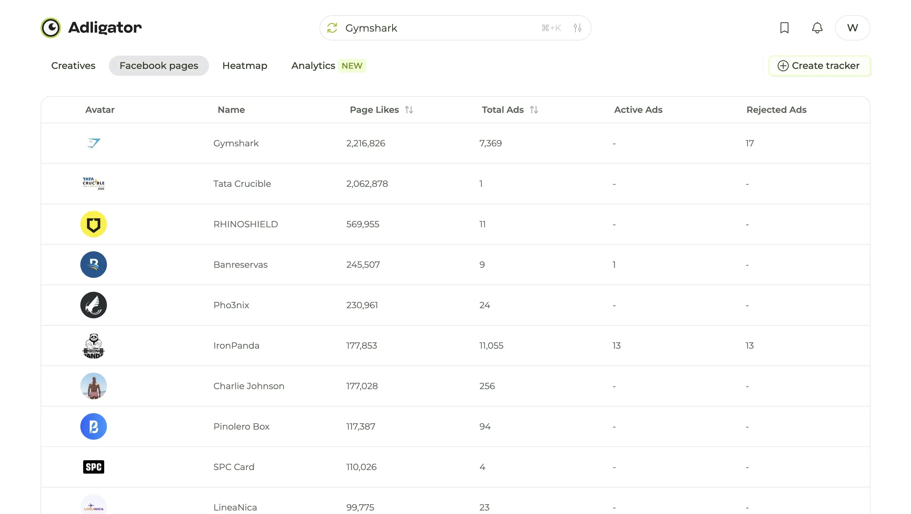
Task: Click the Rejected Ads column header
Action: coord(776,110)
